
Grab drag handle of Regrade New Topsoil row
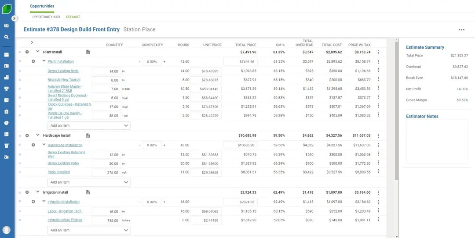[x=20, y=80]
